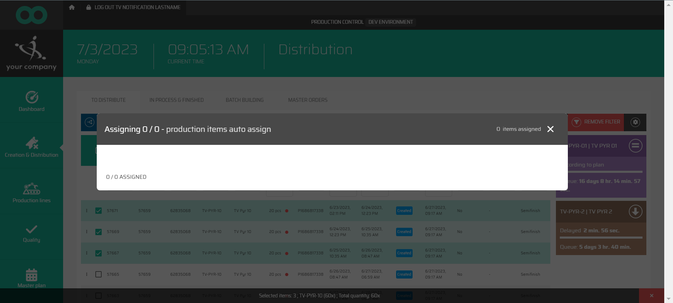The width and height of the screenshot is (673, 303).
Task: Open the gear settings next to Remove Filter
Action: tap(635, 122)
